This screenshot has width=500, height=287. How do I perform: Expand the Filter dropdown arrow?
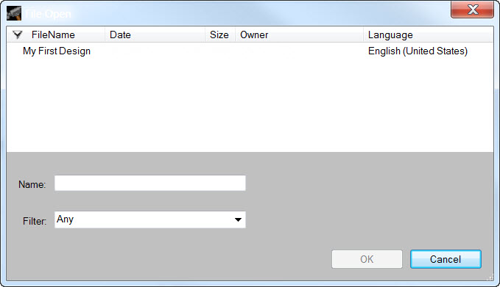(x=238, y=219)
